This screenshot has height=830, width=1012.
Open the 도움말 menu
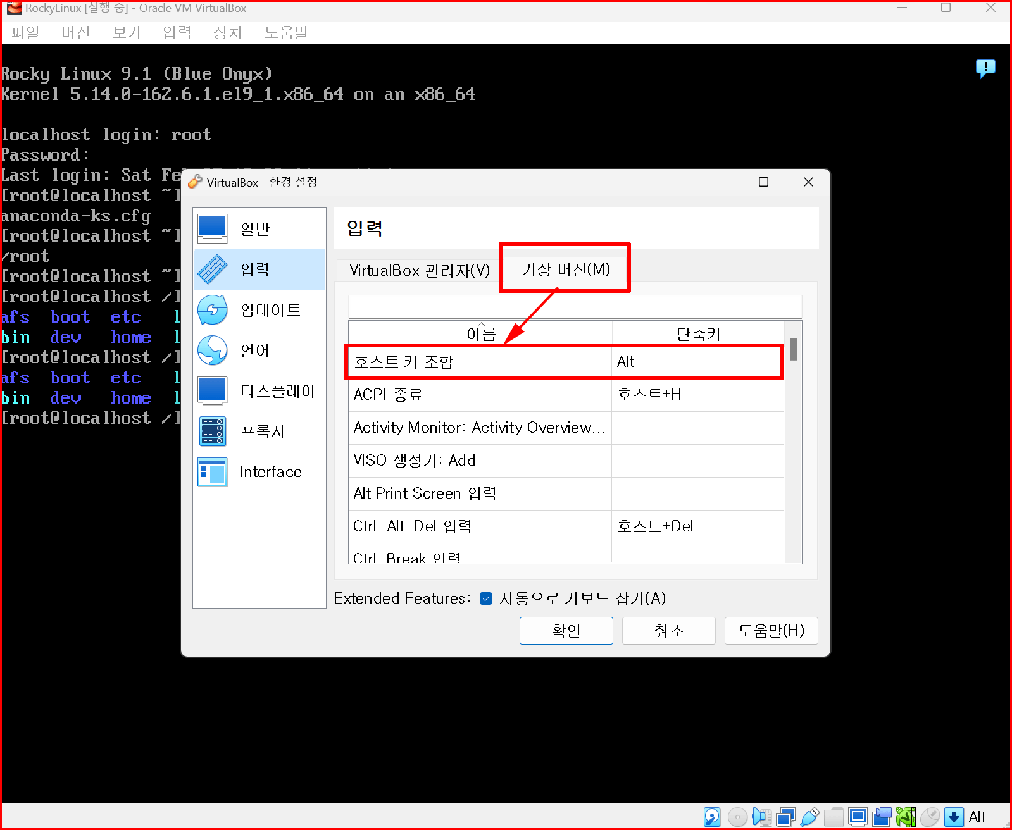pyautogui.click(x=286, y=32)
